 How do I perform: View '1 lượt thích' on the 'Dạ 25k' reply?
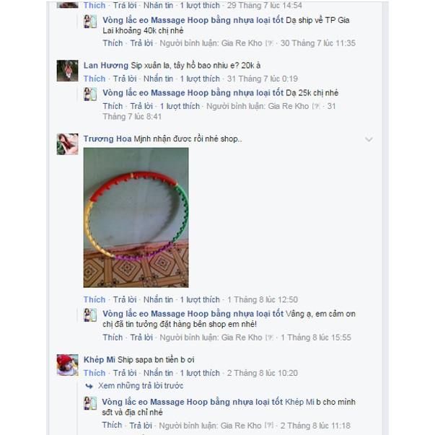click(180, 106)
